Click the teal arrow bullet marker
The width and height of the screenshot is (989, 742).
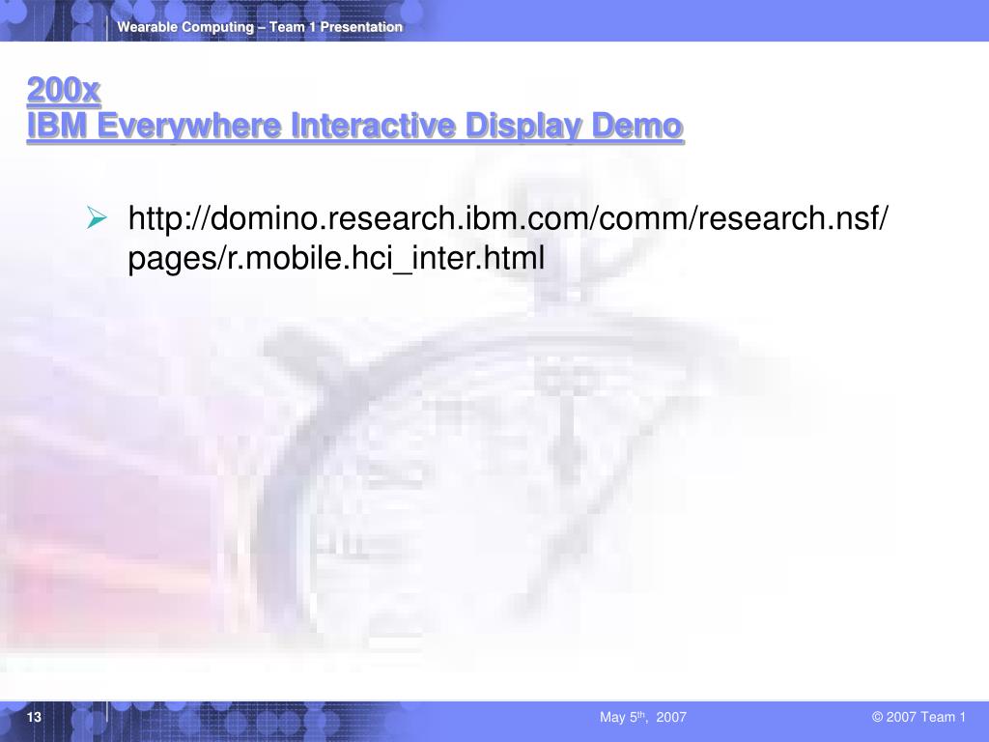coord(98,217)
